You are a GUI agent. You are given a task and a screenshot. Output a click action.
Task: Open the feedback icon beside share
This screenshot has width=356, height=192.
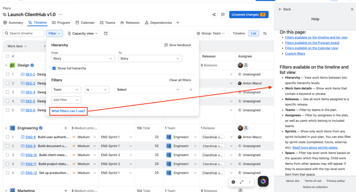coord(223,15)
